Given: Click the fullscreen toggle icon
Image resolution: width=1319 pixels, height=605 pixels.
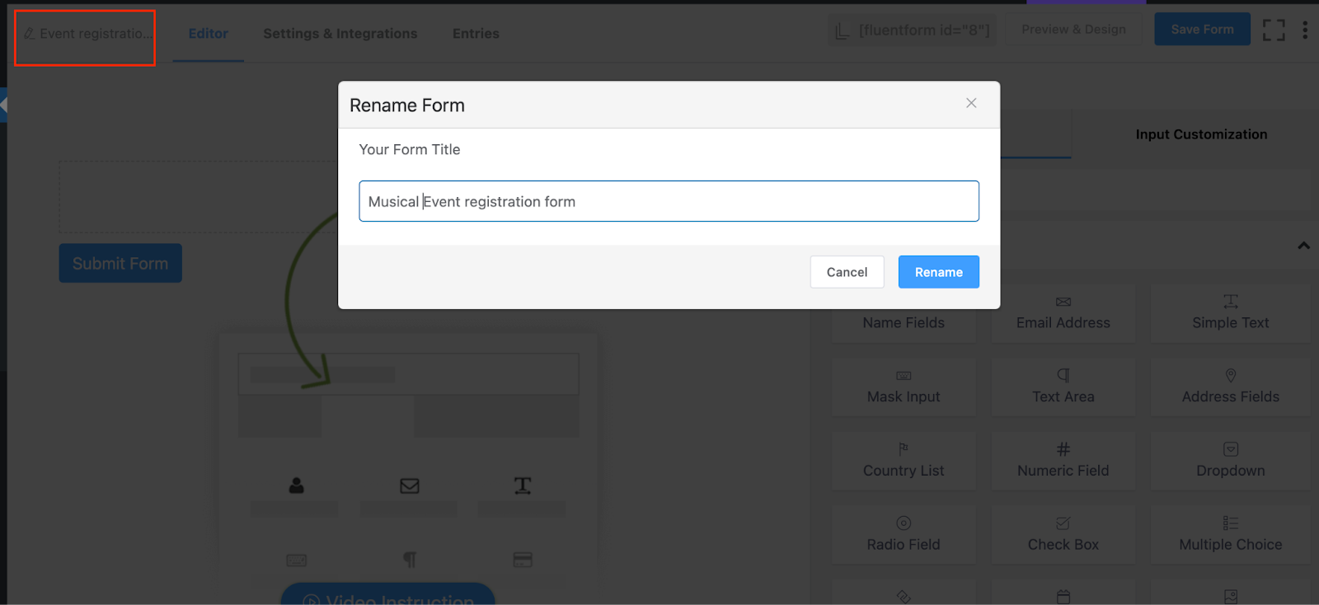Looking at the screenshot, I should click(1274, 30).
